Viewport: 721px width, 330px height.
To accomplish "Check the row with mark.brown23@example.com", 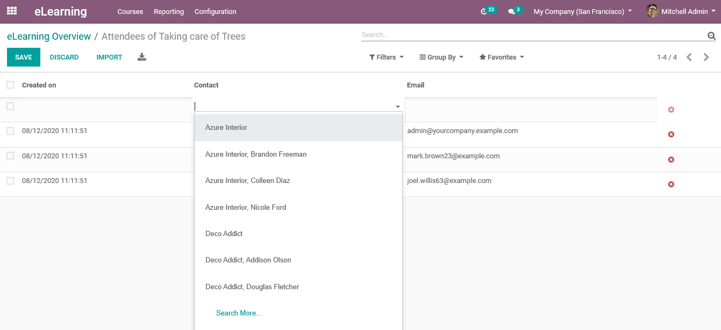I will (x=10, y=156).
